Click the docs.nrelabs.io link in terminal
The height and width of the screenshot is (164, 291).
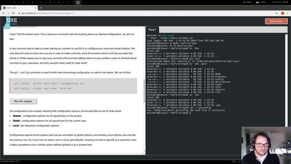click(177, 38)
